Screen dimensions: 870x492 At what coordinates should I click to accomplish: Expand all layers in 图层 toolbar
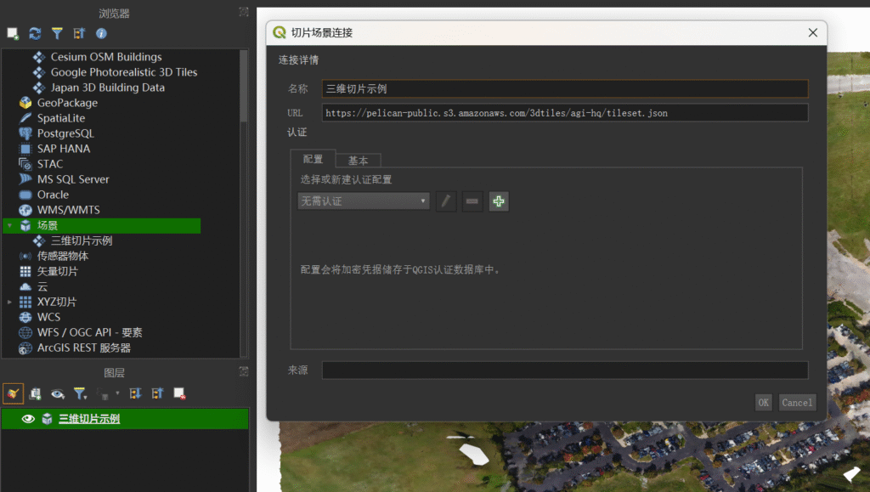135,393
